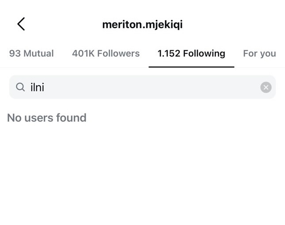Tap the meriton.mjekiqi username title
This screenshot has width=285, height=225.
[x=142, y=24]
